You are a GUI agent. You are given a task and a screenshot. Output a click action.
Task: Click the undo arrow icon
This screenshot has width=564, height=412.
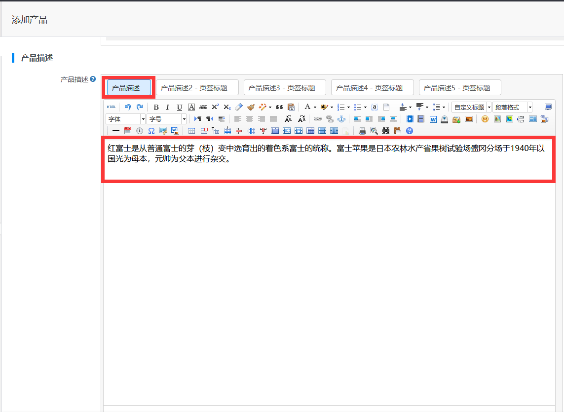[x=128, y=107]
